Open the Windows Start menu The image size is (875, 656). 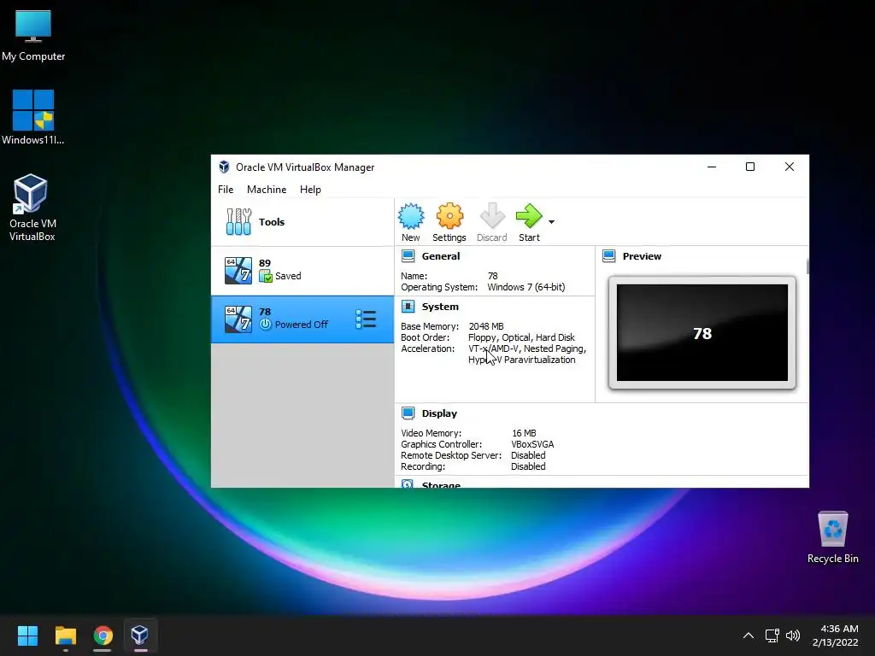tap(27, 635)
